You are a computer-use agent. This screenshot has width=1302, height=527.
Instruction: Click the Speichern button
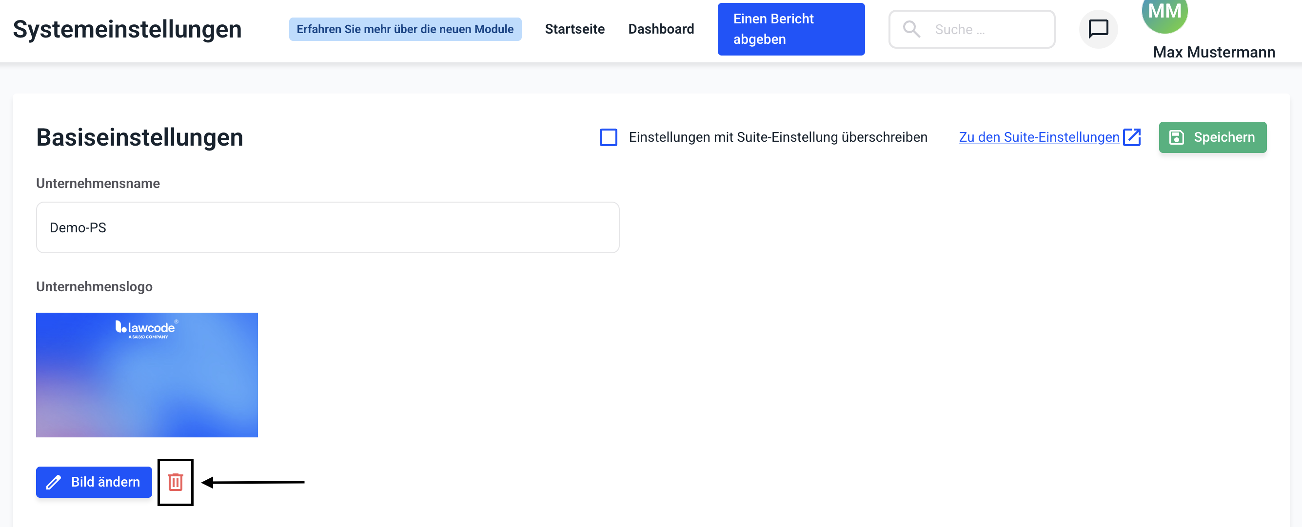pyautogui.click(x=1212, y=137)
